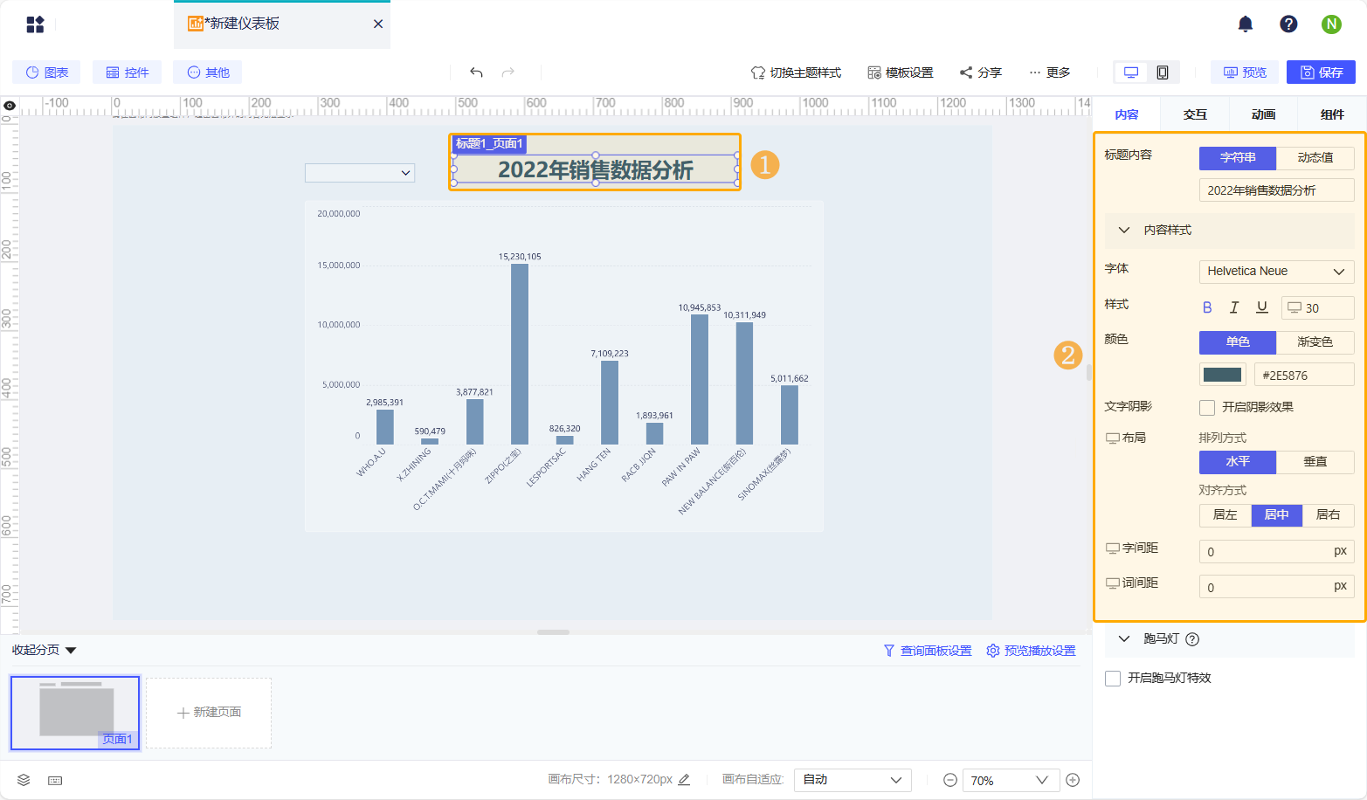
Task: Open the 图表 chart menu
Action: (x=46, y=72)
